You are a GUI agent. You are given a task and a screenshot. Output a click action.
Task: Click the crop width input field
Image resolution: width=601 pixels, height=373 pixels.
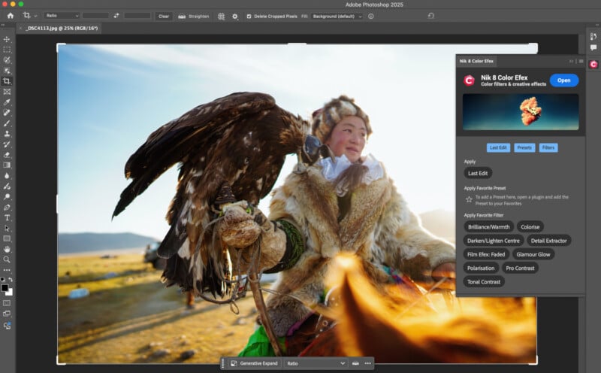pos(95,16)
